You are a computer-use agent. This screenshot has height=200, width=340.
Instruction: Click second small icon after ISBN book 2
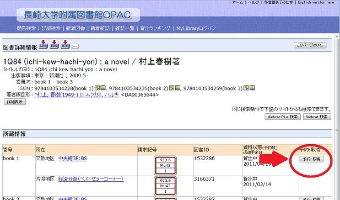[x=177, y=88]
